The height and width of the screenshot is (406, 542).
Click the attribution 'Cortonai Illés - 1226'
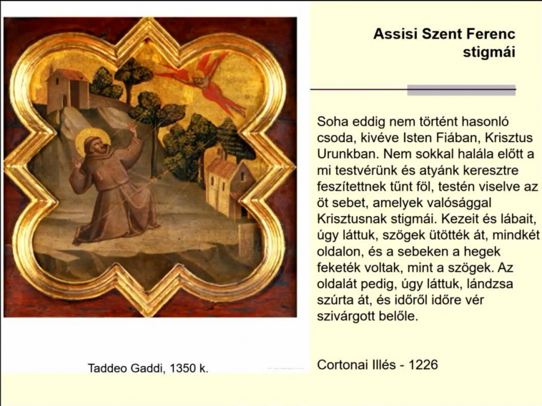377,365
